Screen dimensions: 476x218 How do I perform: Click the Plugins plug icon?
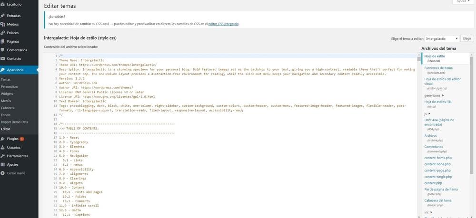[3, 139]
